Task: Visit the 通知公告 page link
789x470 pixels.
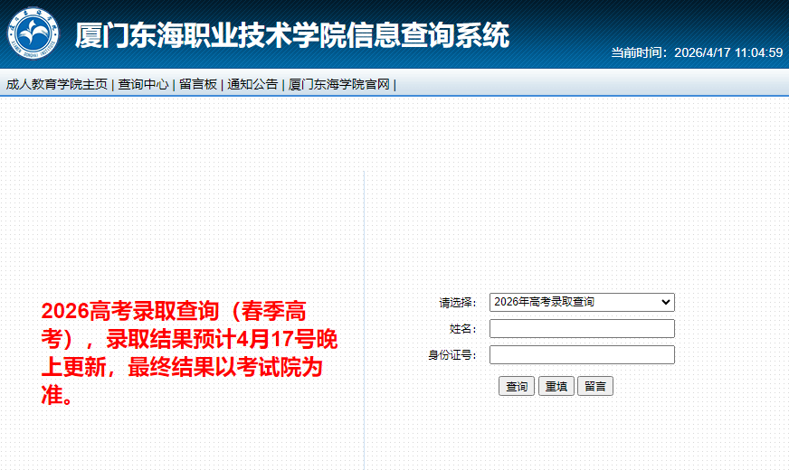Action: click(252, 84)
